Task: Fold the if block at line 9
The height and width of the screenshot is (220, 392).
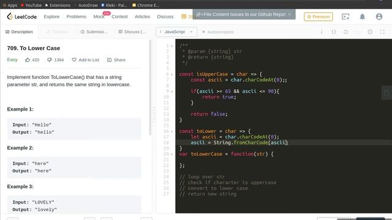Action: [x=171, y=91]
